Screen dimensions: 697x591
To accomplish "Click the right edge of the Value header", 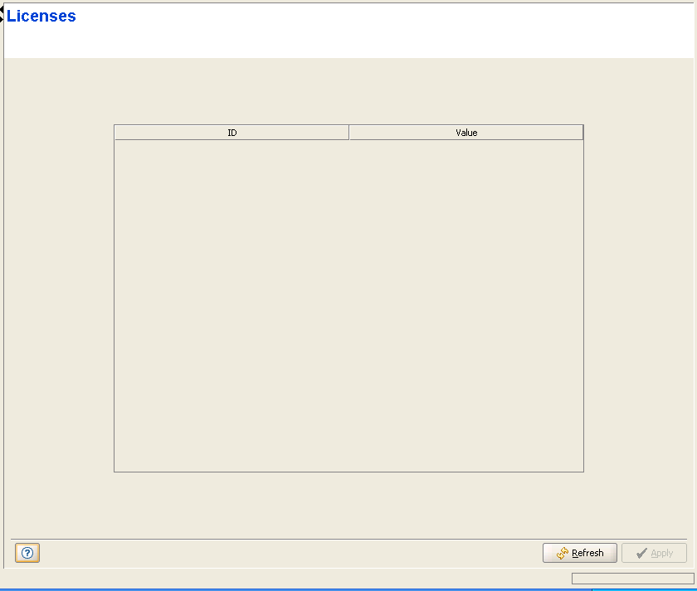I will [x=582, y=133].
